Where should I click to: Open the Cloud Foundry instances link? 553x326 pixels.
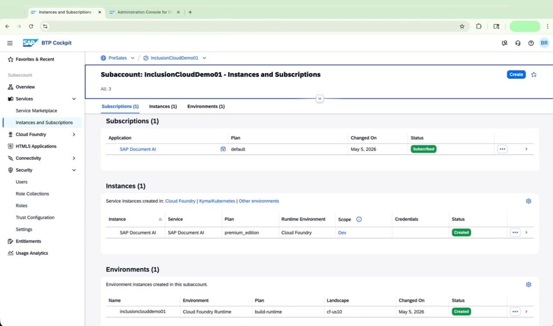click(180, 201)
